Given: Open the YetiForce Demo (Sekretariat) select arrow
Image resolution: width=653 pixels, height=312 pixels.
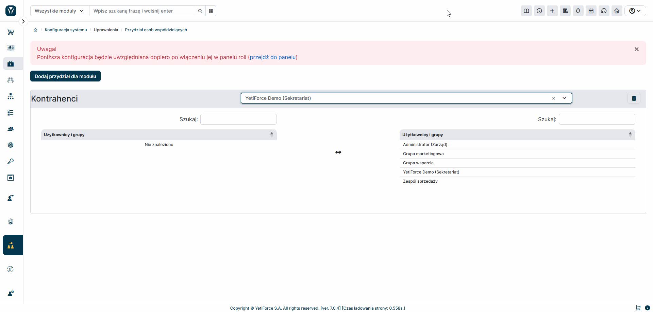Looking at the screenshot, I should (564, 98).
